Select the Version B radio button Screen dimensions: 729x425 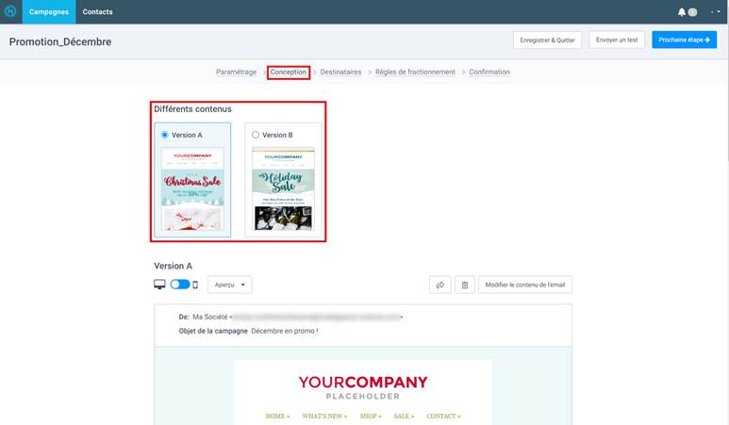pyautogui.click(x=256, y=135)
